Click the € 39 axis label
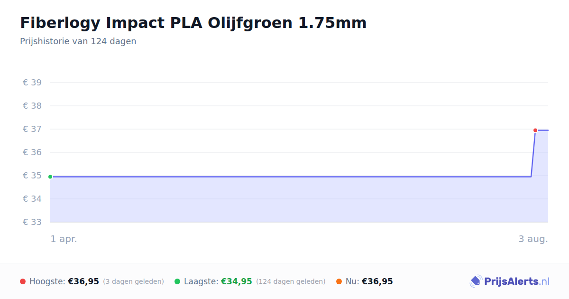569x299 pixels. 32,83
